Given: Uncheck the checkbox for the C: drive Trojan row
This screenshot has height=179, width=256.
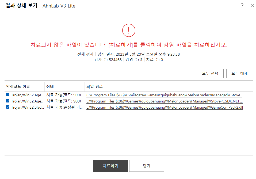Looking at the screenshot, I should (8, 95).
